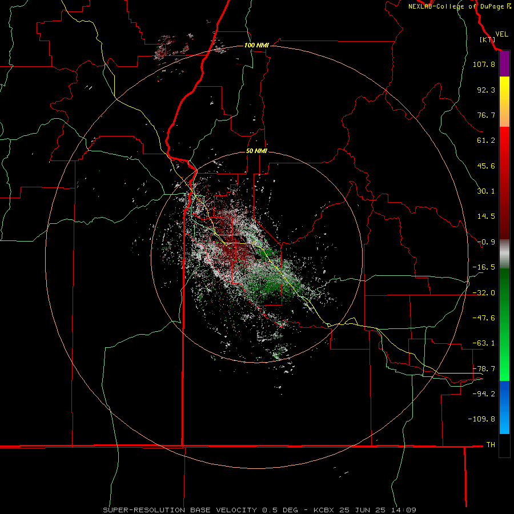
Task: Click the 107.8 velocity scale value
Action: pos(484,64)
